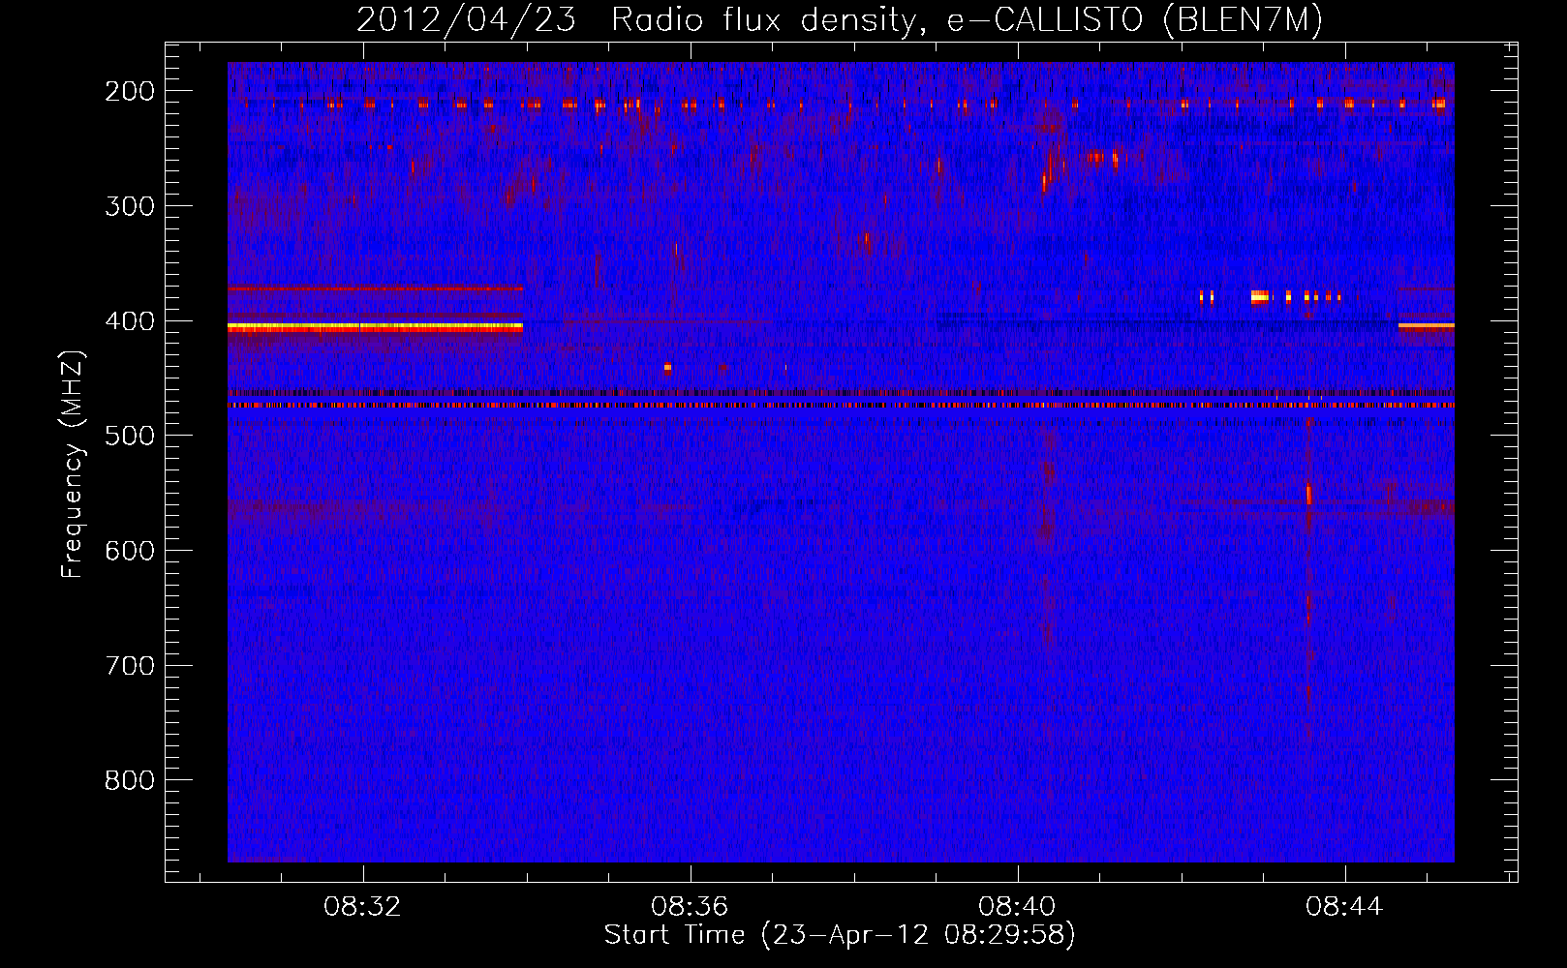Click the 08:36 time tick label
The width and height of the screenshot is (1567, 968).
pos(690,907)
